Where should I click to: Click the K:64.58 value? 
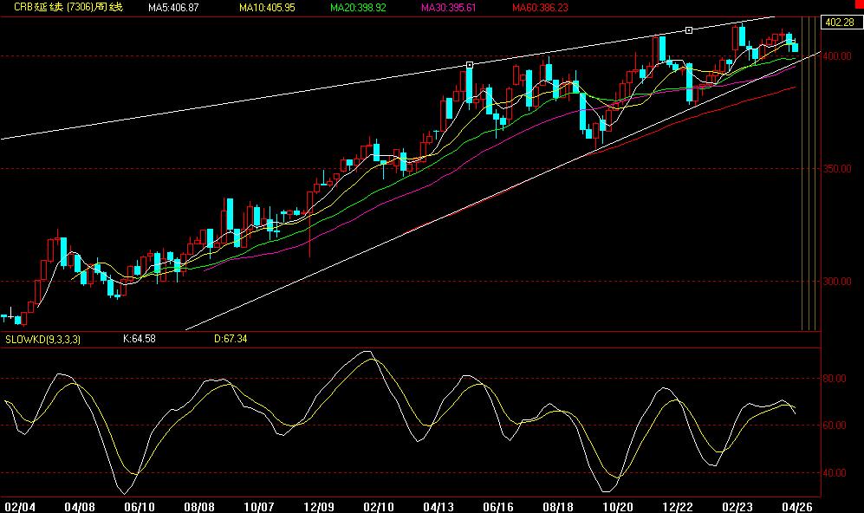pyautogui.click(x=140, y=339)
